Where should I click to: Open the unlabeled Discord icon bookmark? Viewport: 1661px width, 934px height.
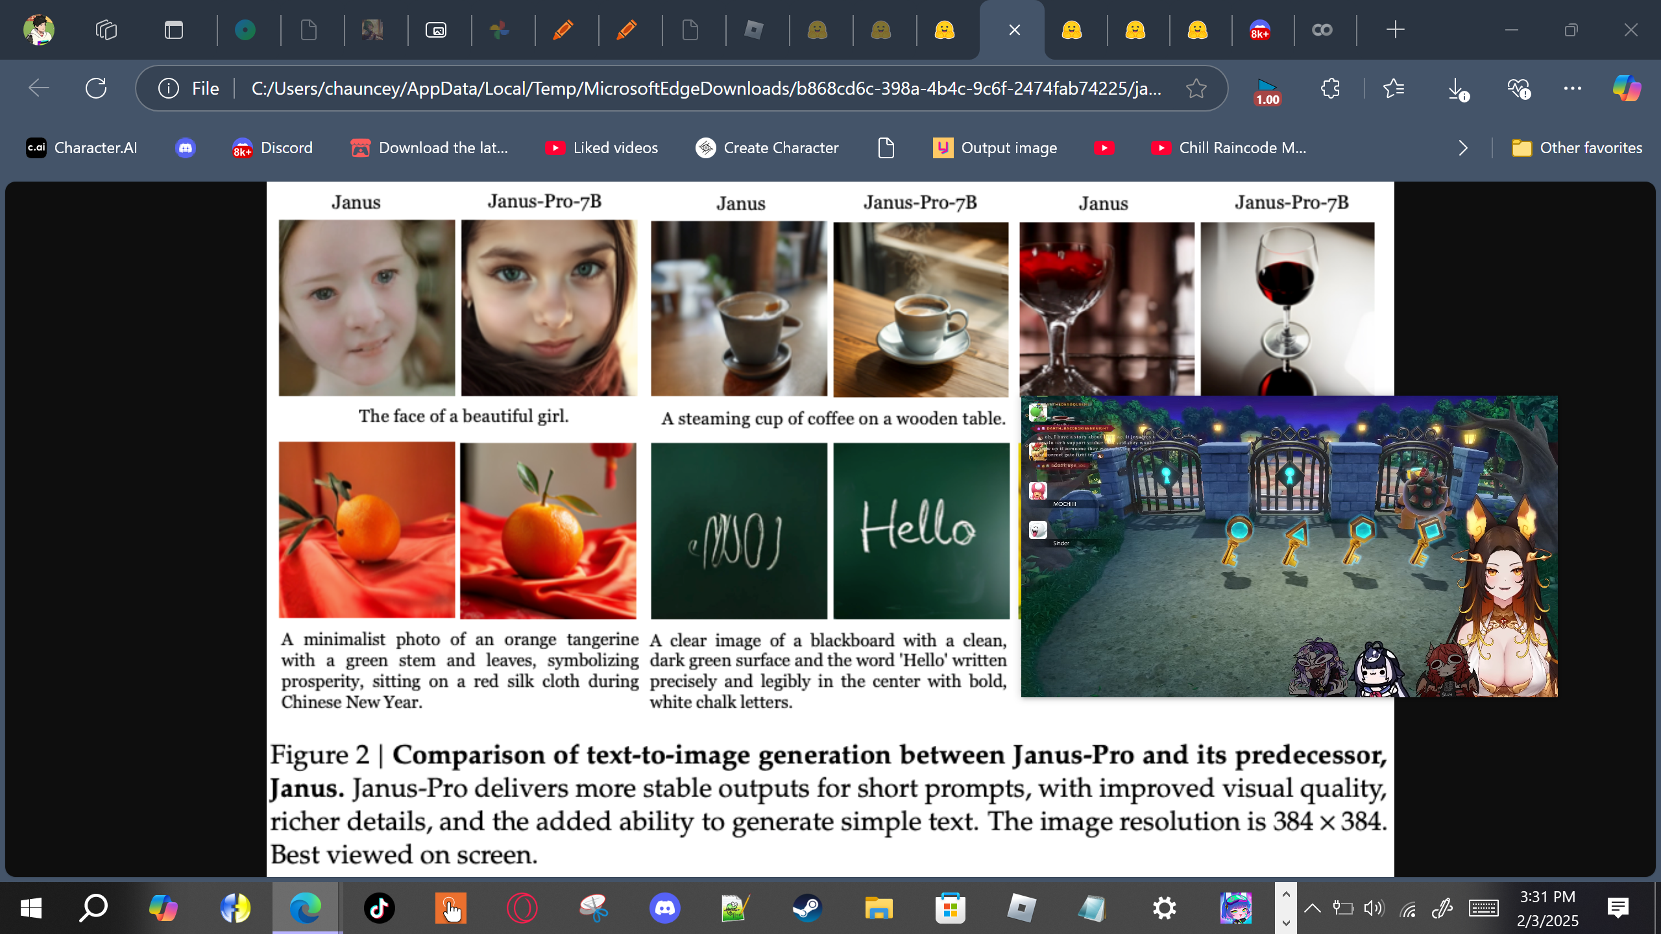(x=186, y=148)
